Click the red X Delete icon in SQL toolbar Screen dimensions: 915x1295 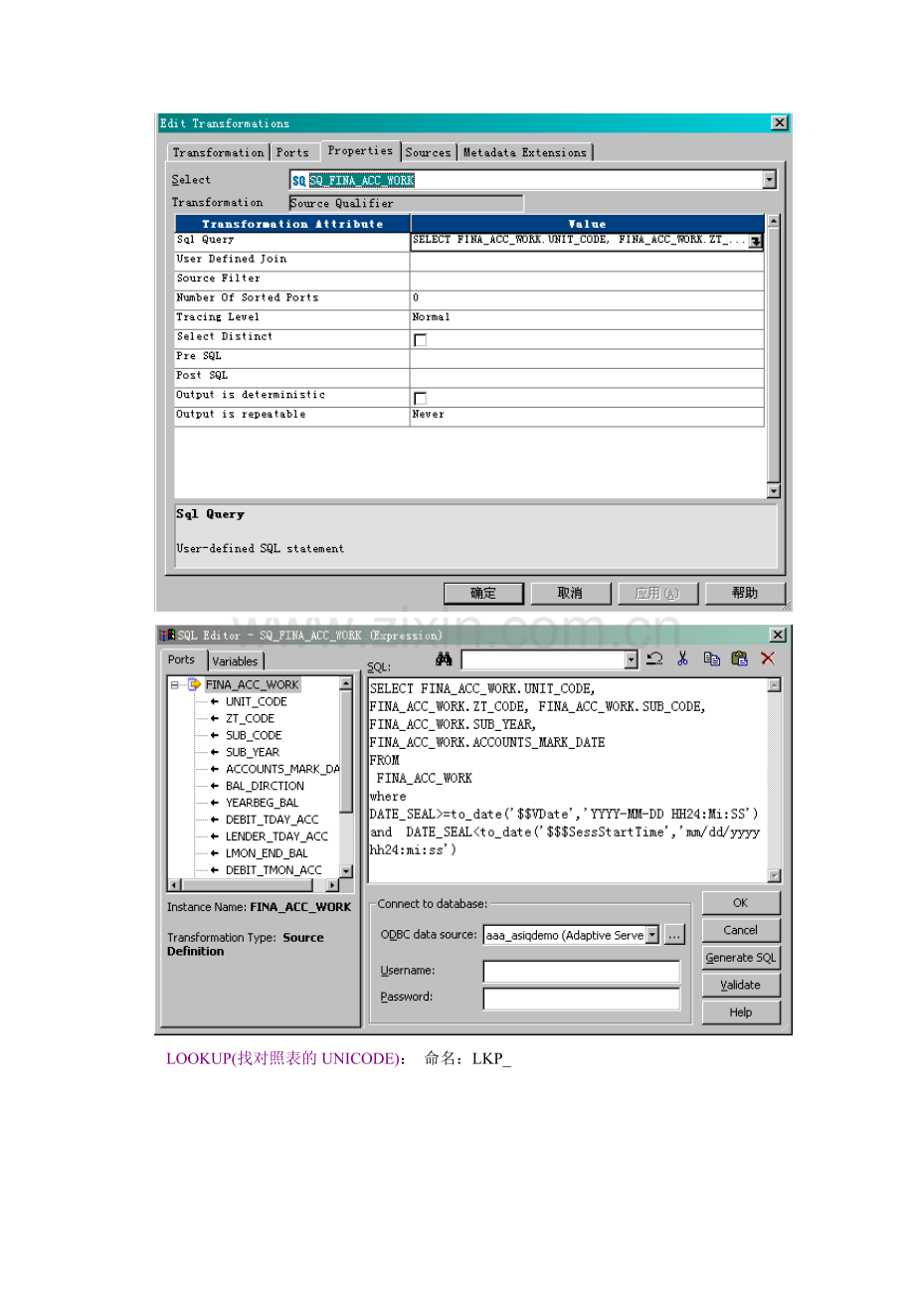768,658
